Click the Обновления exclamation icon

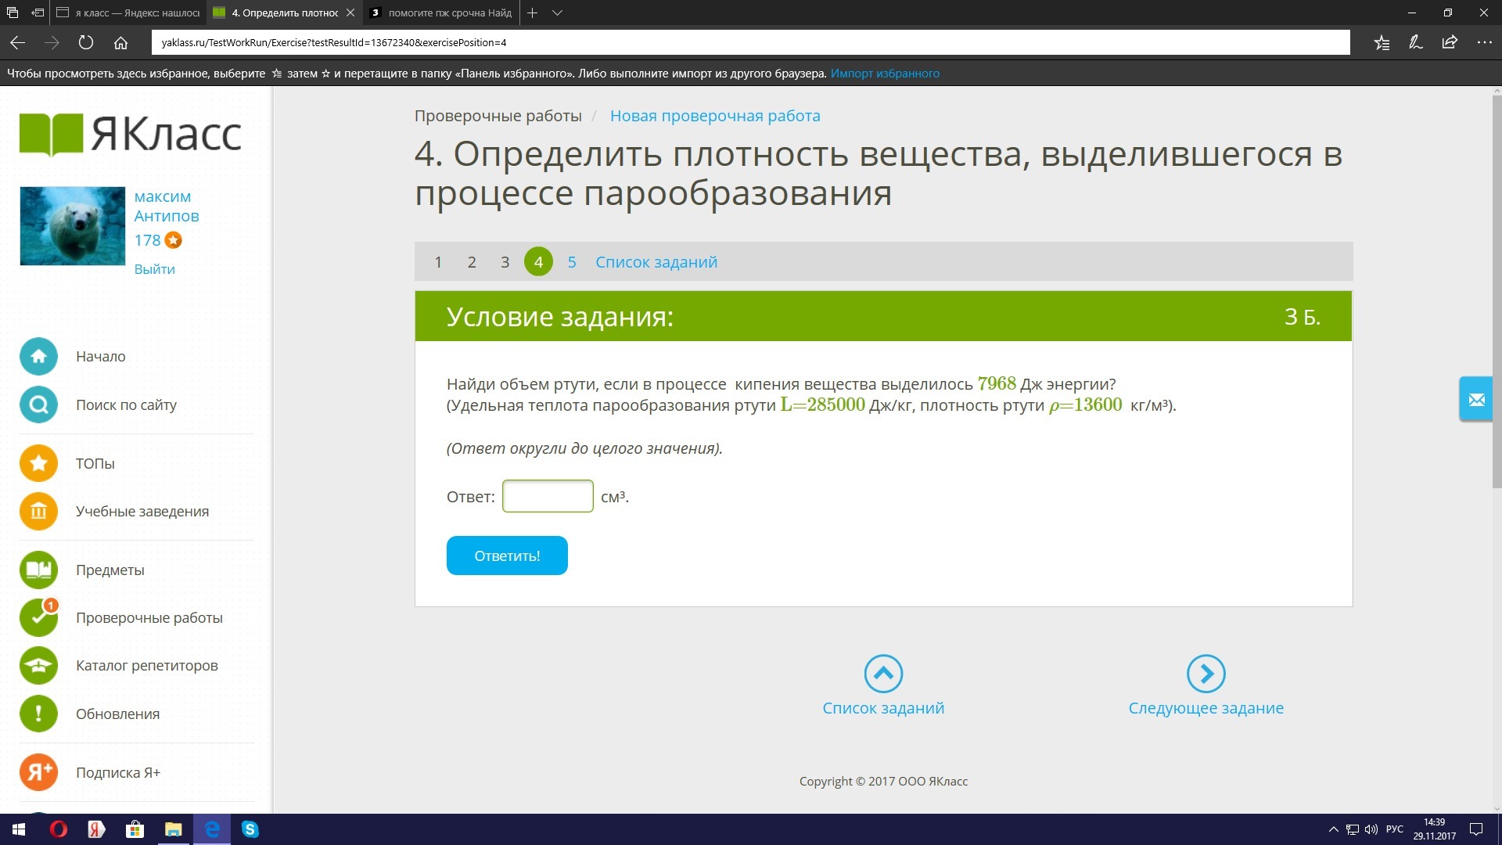(x=38, y=714)
